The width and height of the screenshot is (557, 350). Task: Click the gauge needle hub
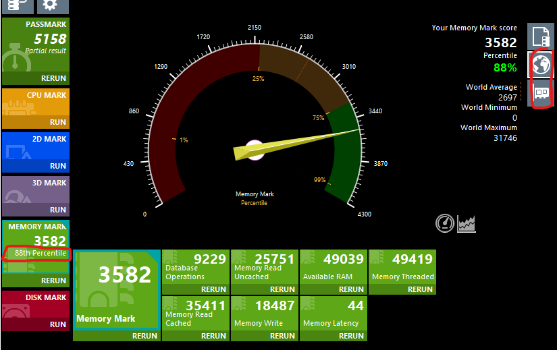pyautogui.click(x=255, y=150)
